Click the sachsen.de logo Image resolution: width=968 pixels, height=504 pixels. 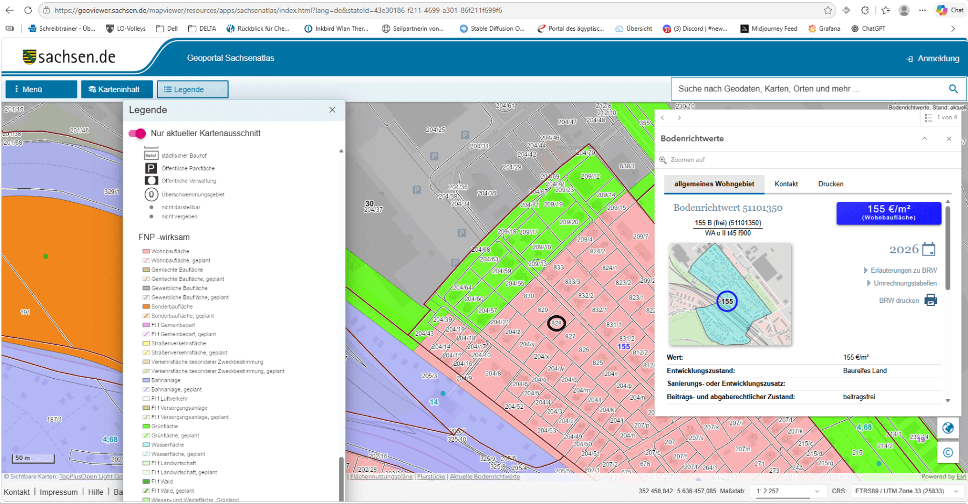click(69, 56)
